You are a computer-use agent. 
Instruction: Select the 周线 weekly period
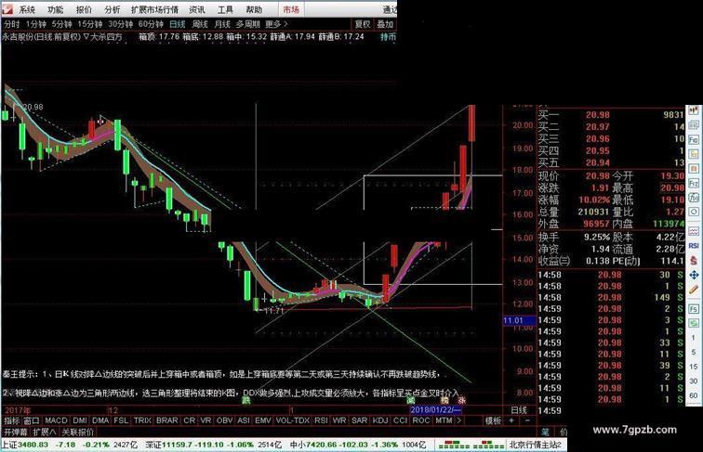200,24
